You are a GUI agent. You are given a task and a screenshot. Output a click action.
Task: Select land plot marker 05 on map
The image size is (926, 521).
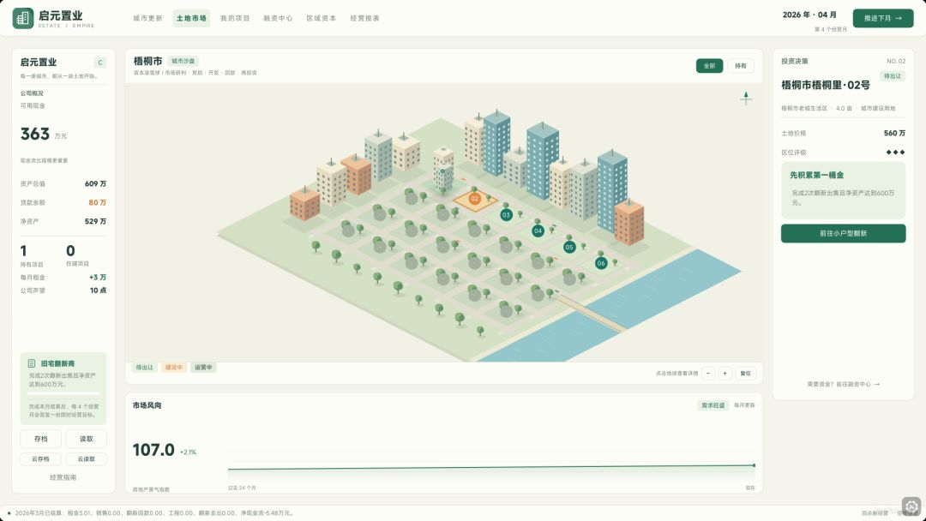click(569, 248)
